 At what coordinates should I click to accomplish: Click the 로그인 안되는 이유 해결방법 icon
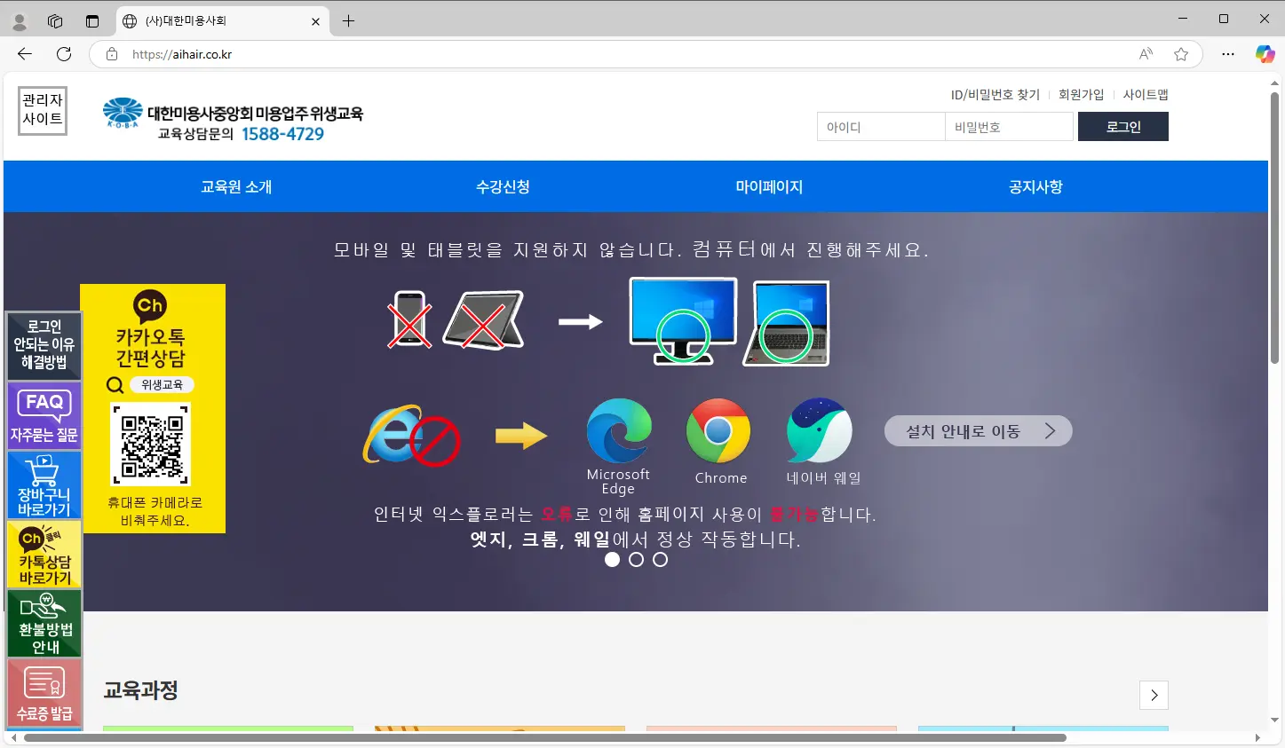coord(44,344)
